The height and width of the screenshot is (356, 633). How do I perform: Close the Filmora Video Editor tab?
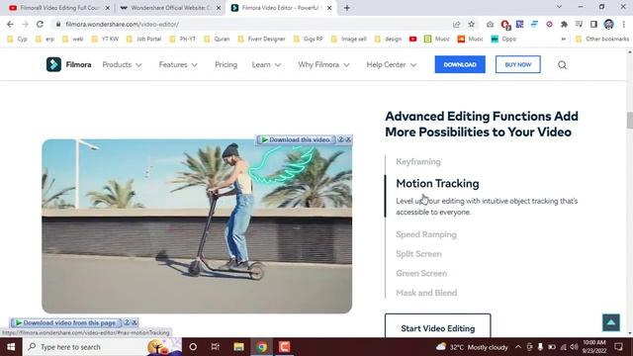(x=329, y=8)
